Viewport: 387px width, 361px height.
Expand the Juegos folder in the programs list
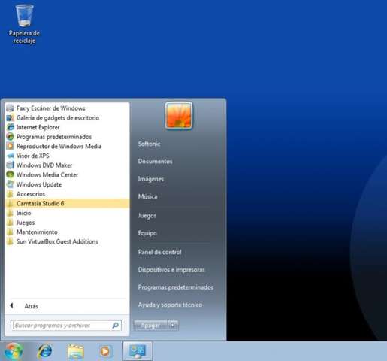(67, 223)
